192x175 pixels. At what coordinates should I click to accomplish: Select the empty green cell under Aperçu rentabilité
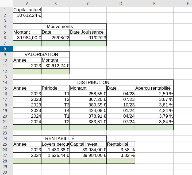click(154, 127)
